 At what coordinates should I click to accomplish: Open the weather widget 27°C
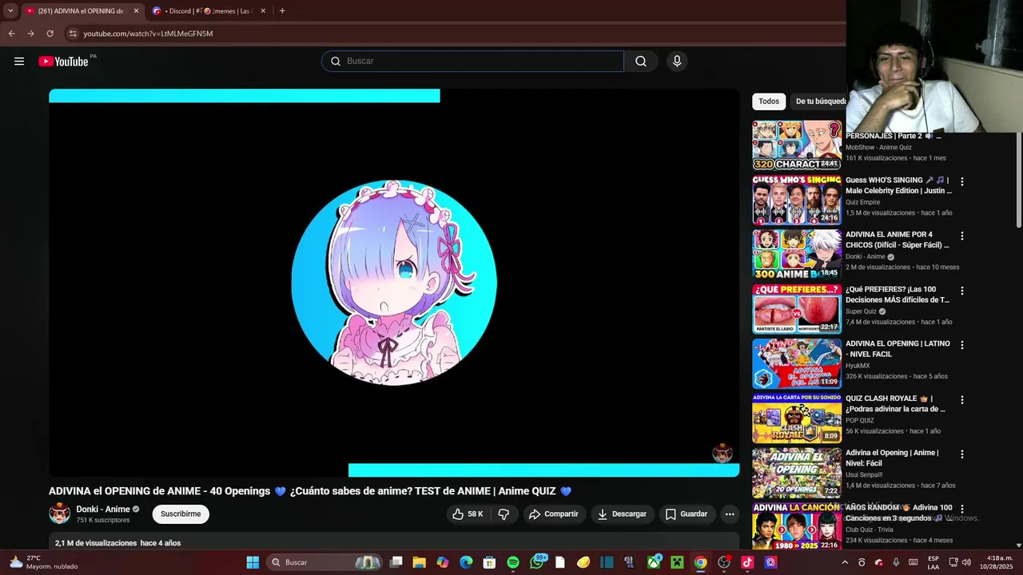coord(42,562)
